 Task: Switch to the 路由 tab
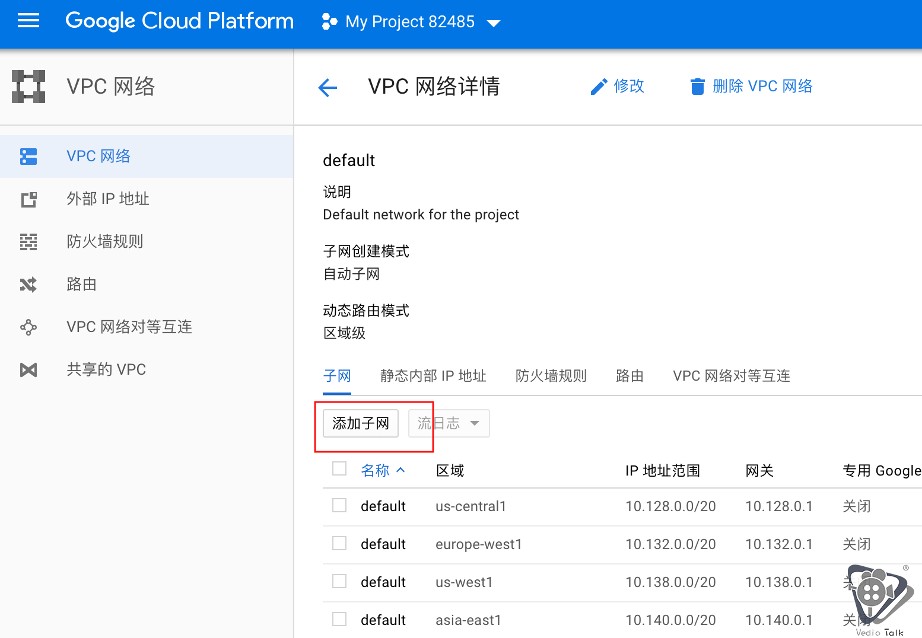(629, 376)
